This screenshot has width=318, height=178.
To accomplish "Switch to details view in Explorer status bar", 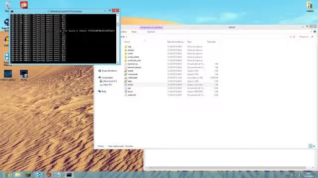I will tap(310, 146).
